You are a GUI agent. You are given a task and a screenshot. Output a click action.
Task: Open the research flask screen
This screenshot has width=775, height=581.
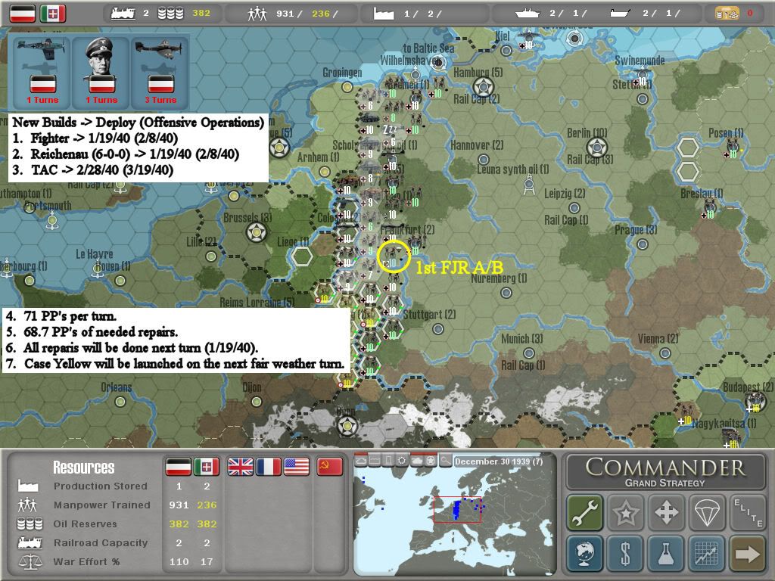click(666, 553)
